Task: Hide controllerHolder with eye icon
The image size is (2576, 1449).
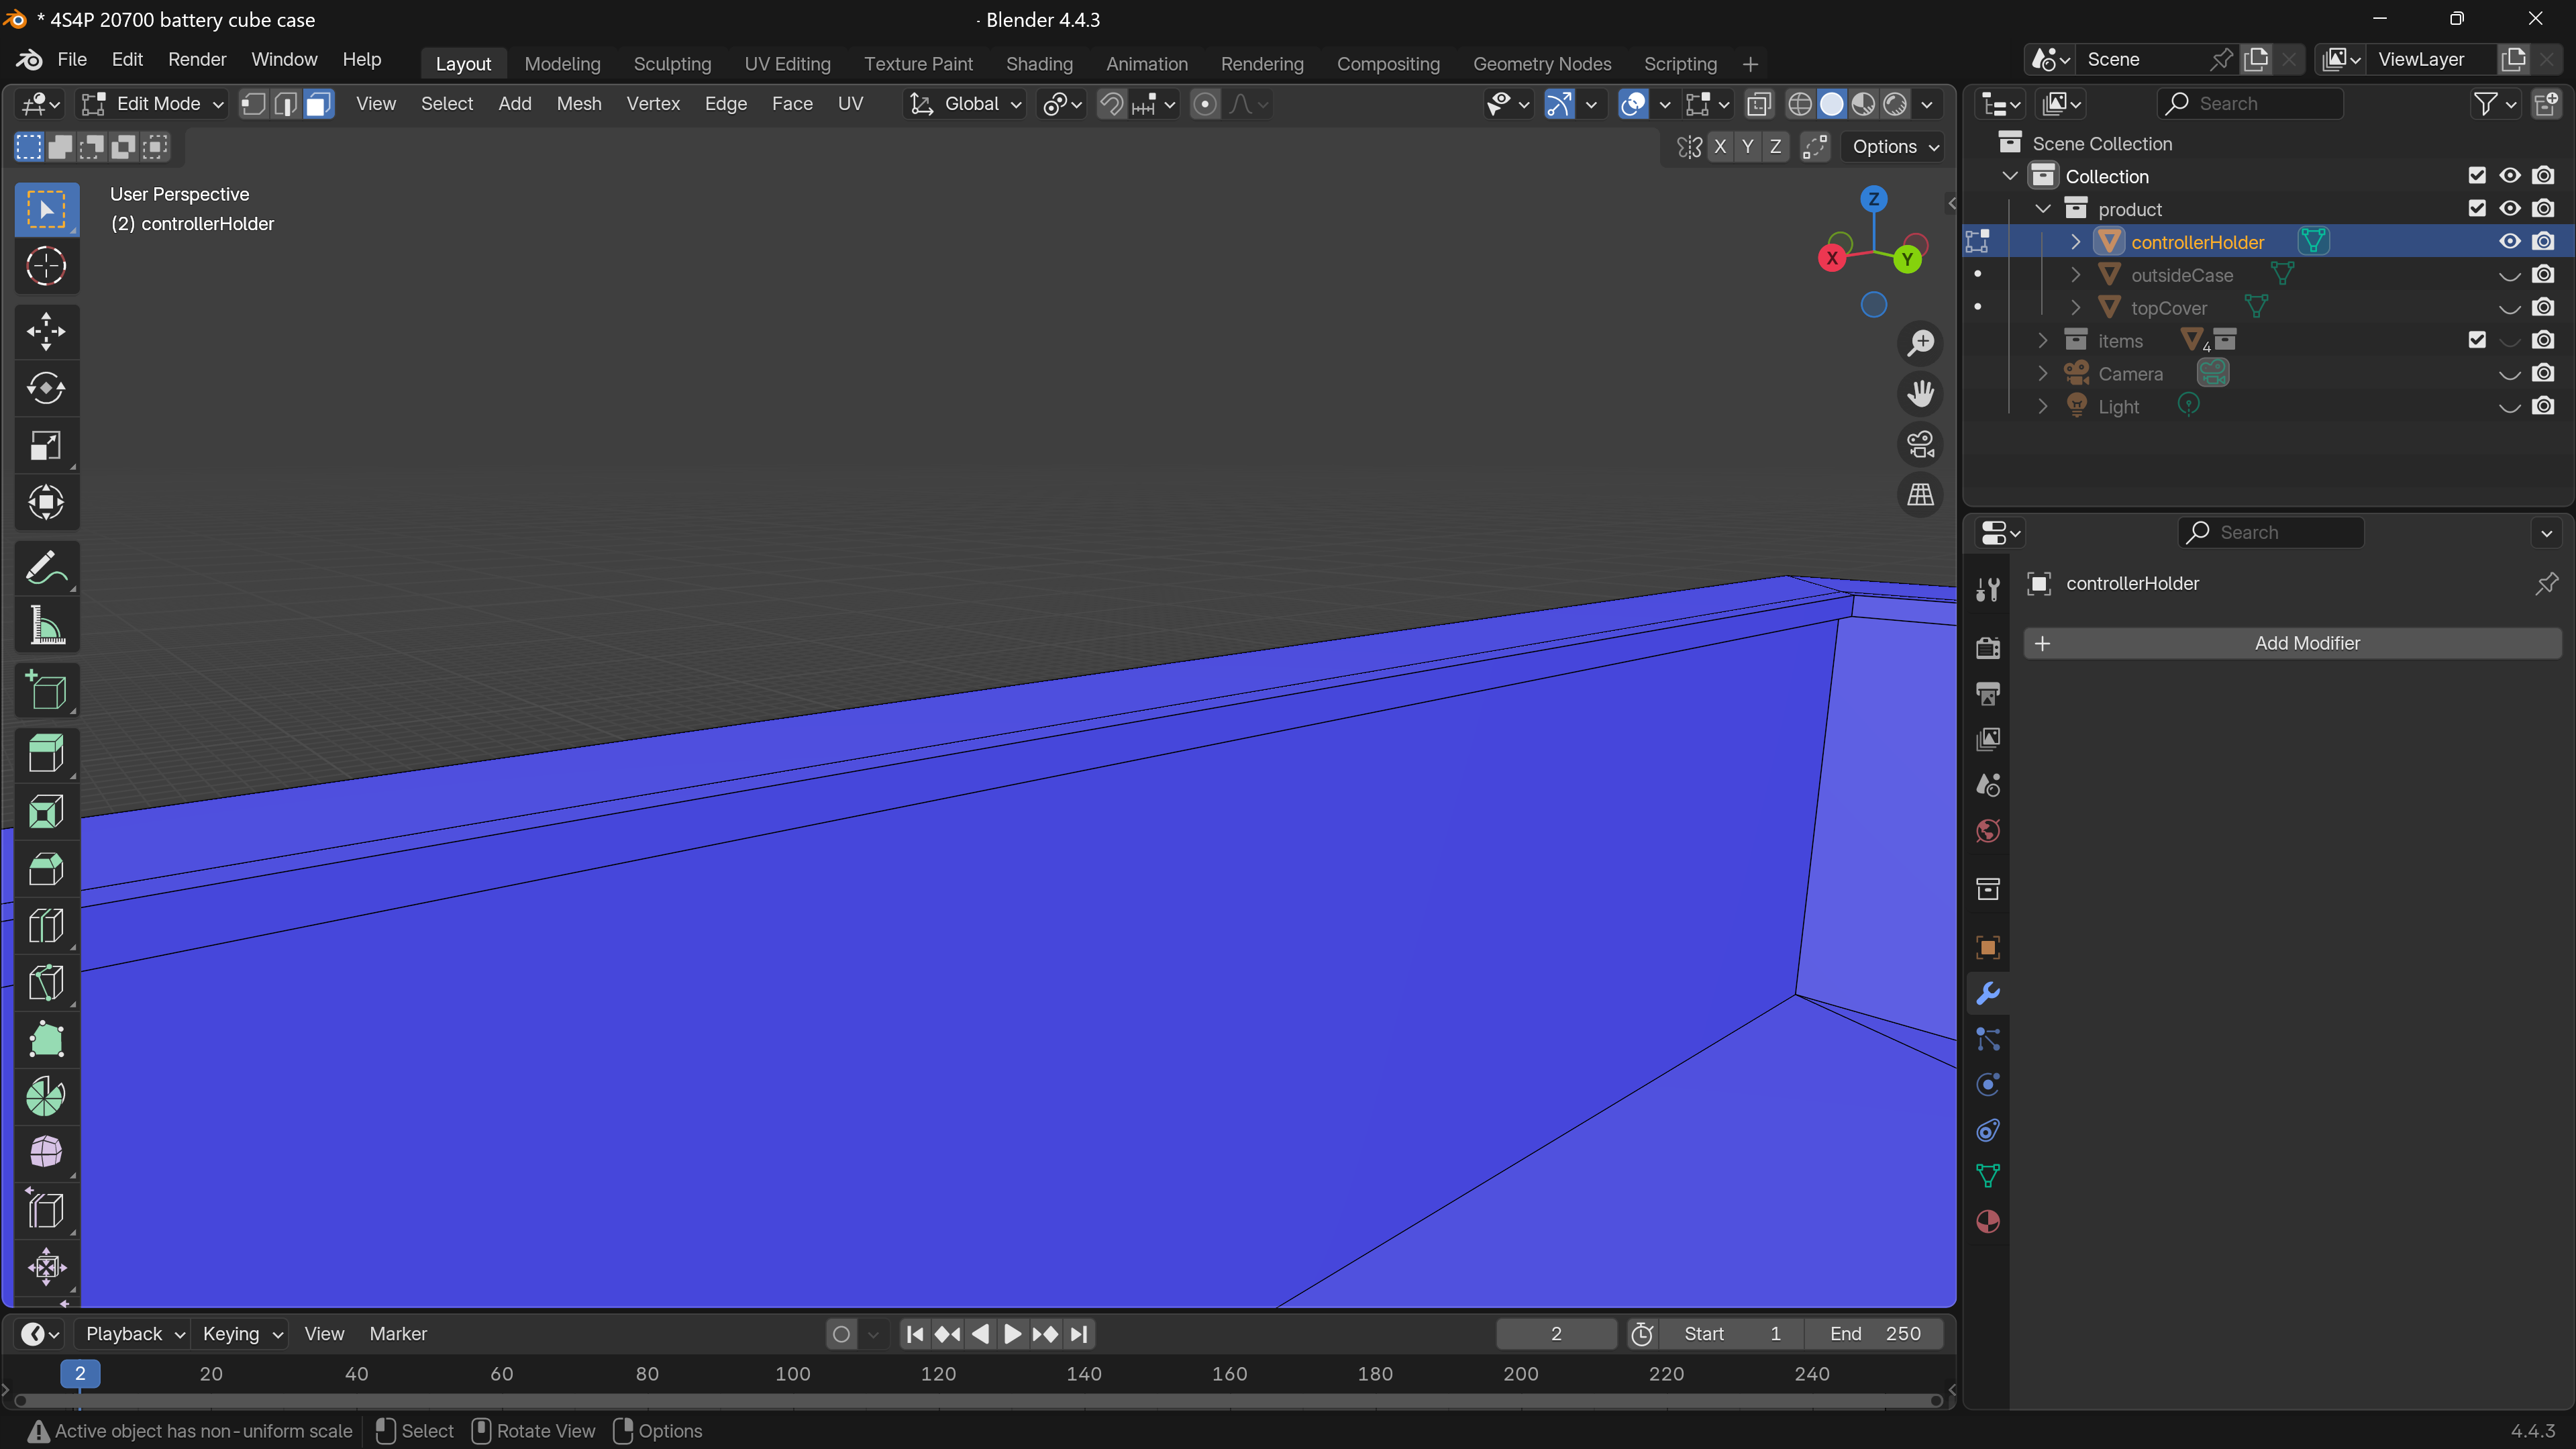Action: [2509, 242]
